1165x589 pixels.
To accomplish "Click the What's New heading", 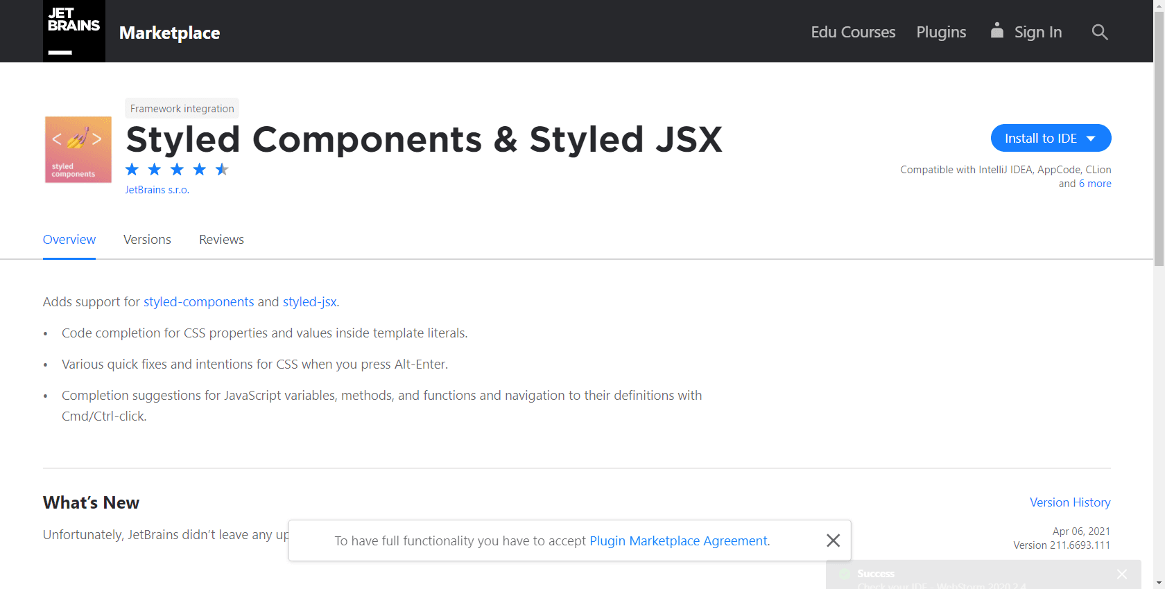I will (x=91, y=502).
